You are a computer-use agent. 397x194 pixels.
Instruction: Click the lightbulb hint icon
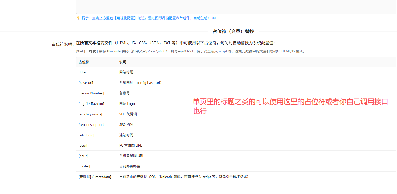[78, 18]
